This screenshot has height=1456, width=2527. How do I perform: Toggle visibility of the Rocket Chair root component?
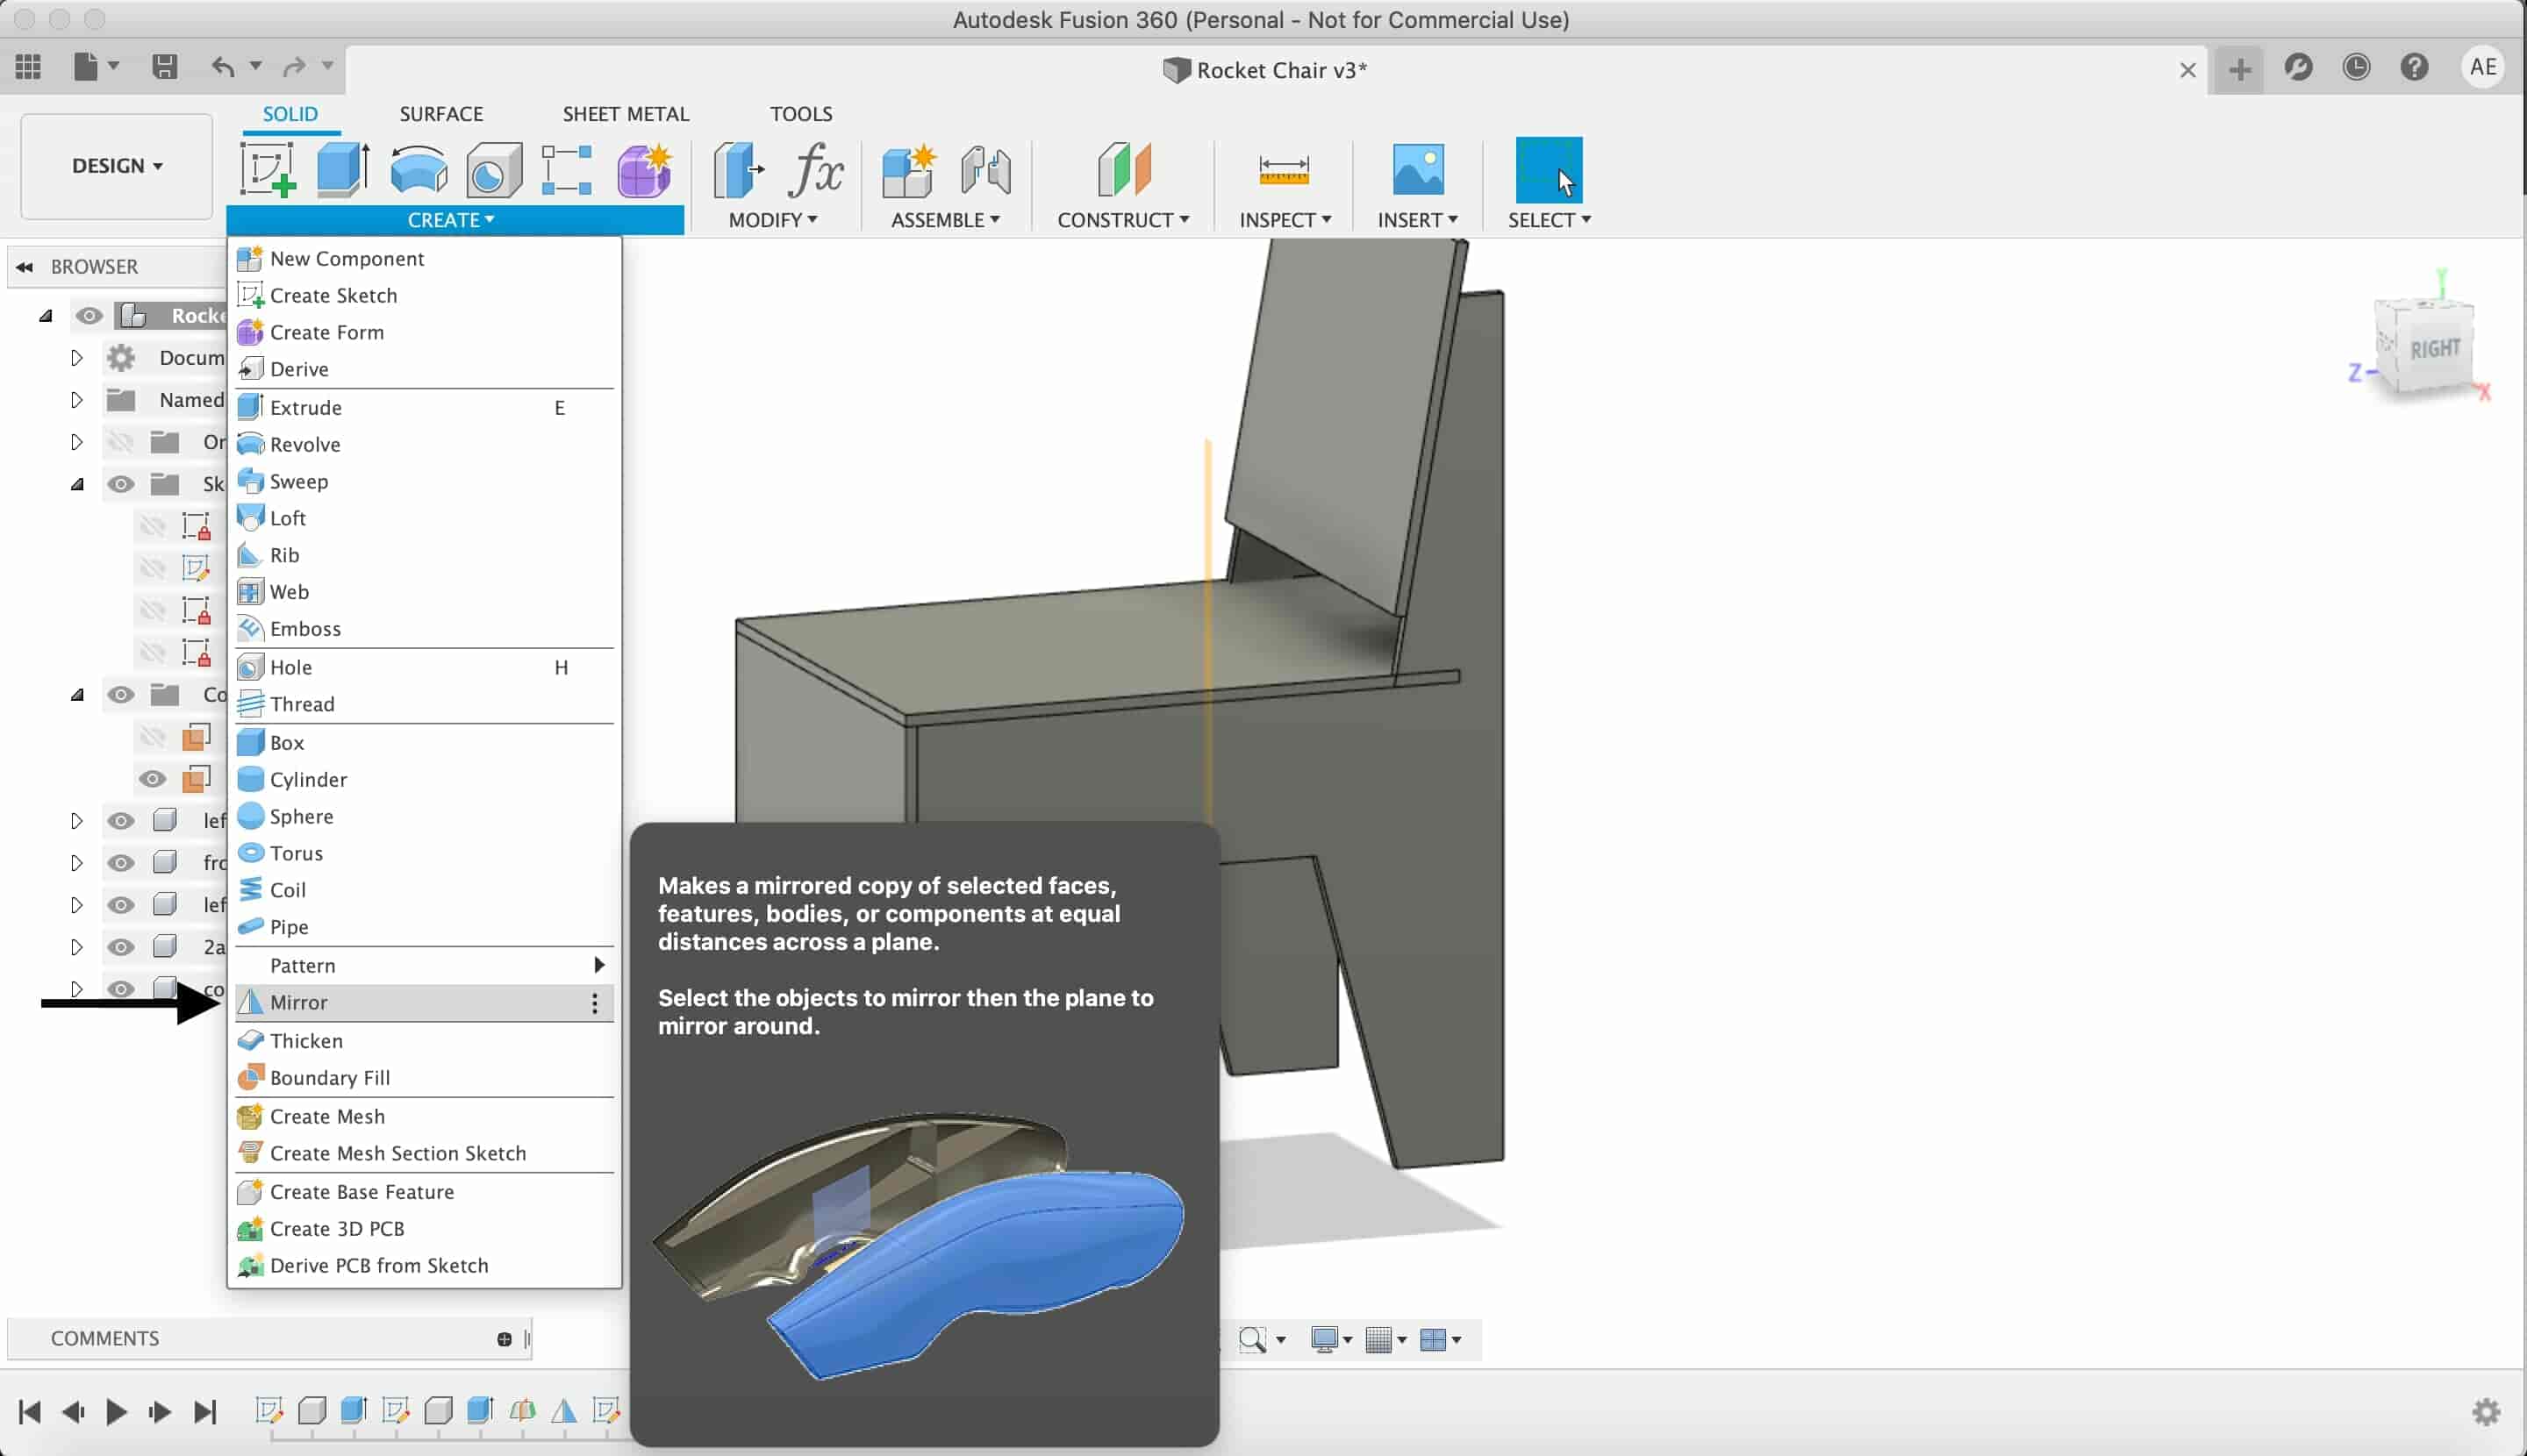click(x=89, y=316)
